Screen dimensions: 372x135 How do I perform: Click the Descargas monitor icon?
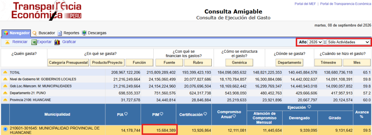point(84,33)
